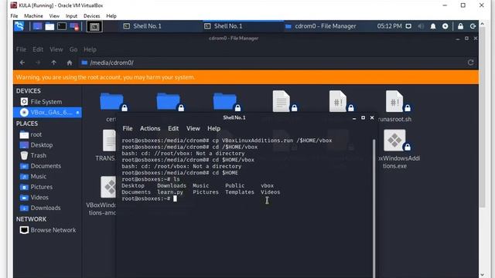Select the third blue folder icon
Viewport: 495px width, 278px height.
coord(226,102)
